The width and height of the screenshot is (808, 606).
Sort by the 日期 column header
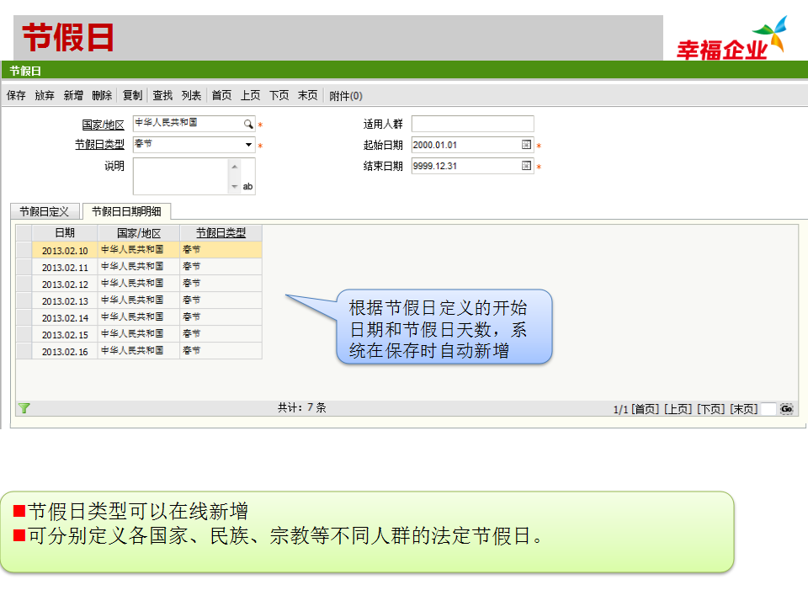tap(65, 233)
